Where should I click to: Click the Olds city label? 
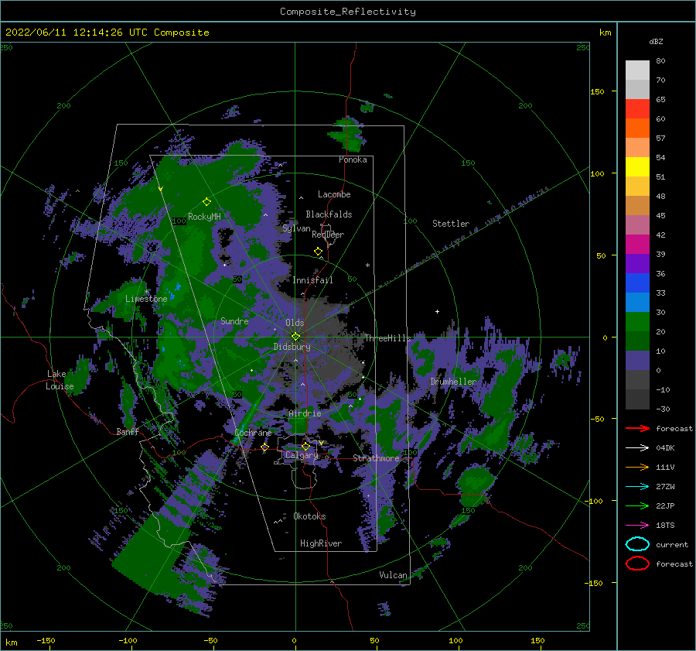[295, 323]
